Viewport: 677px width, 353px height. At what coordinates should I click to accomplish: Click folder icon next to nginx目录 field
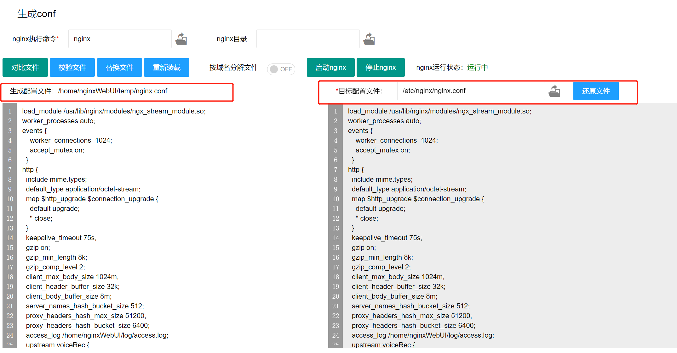(x=369, y=39)
